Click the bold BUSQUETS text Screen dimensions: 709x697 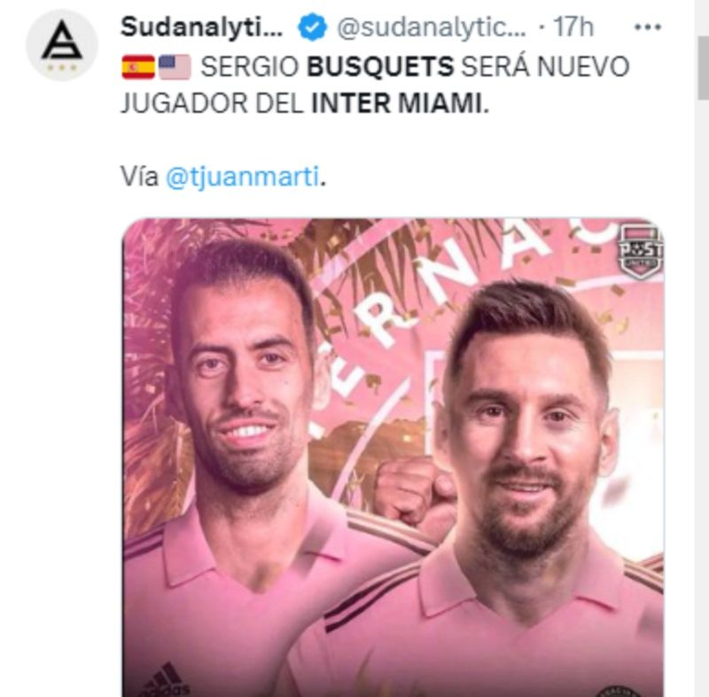pos(380,67)
